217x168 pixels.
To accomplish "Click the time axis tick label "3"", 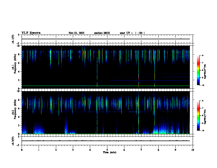I will (x=73, y=150).
